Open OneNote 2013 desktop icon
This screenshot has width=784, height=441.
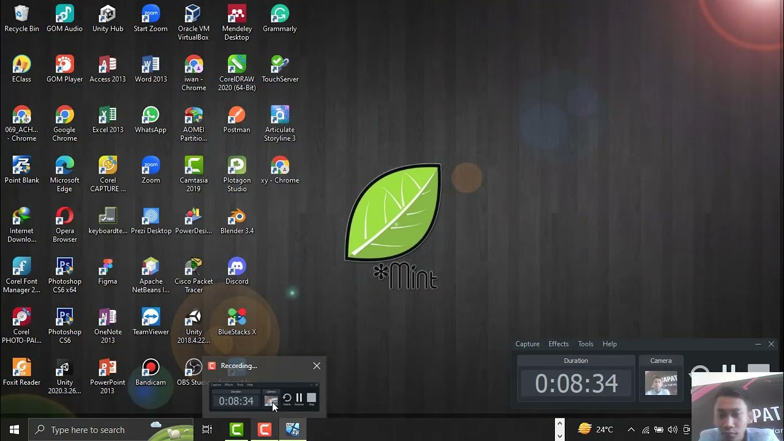click(108, 326)
